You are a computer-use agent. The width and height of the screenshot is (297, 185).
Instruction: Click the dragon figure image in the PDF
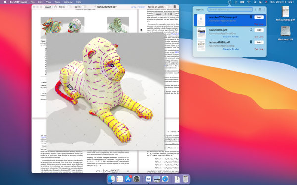pos(51,25)
